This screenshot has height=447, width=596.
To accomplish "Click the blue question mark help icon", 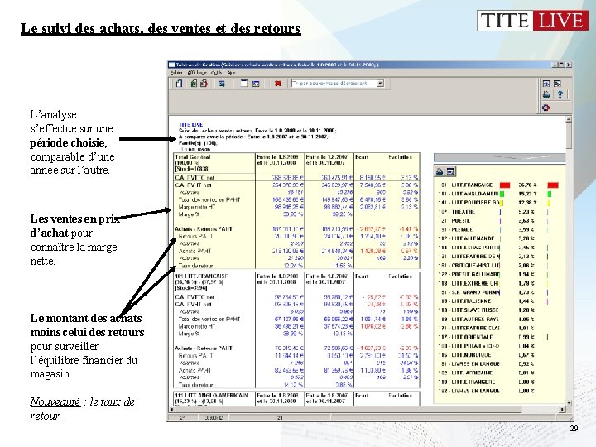I will pyautogui.click(x=560, y=94).
